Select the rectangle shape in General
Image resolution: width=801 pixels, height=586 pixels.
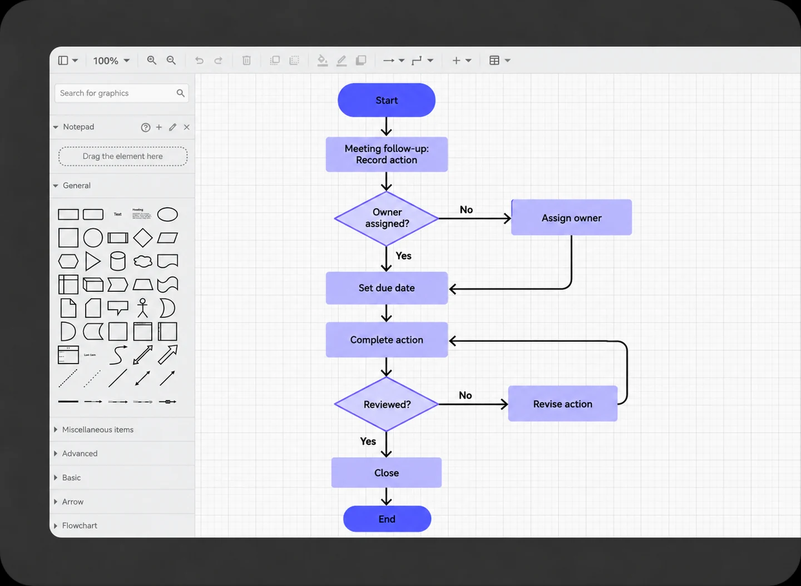(68, 215)
